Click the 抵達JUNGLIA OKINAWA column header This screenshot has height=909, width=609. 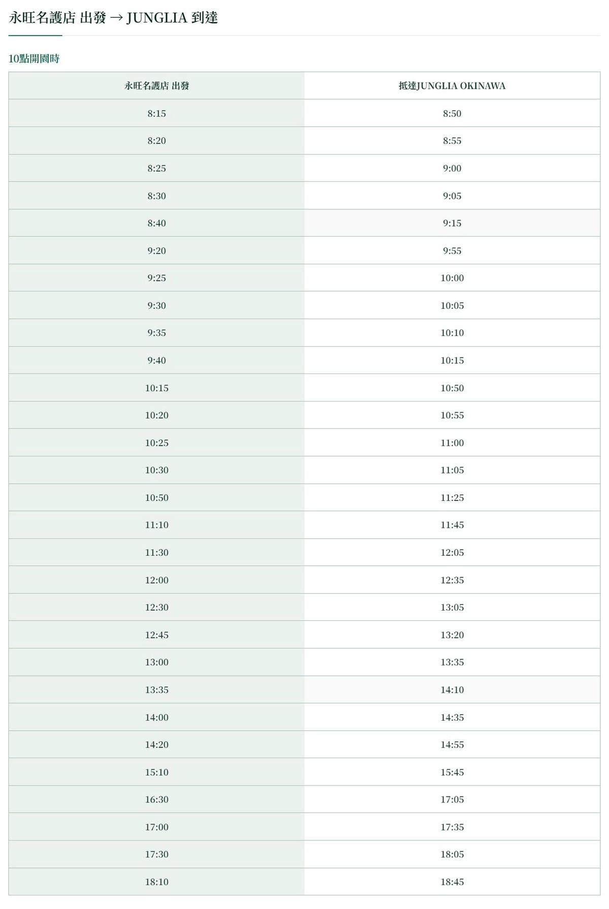pos(452,86)
